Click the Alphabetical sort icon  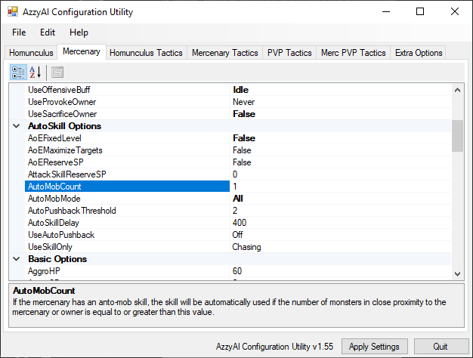tap(36, 73)
